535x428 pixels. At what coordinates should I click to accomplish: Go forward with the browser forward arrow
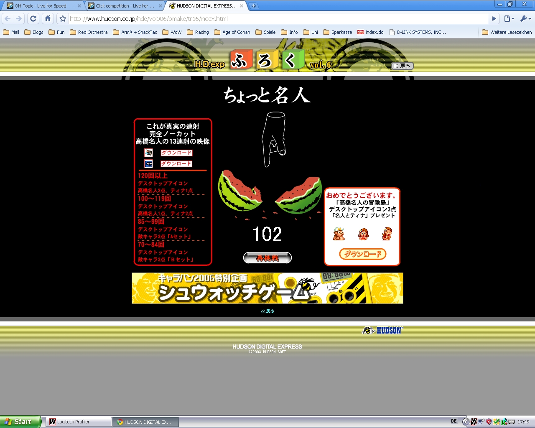(19, 18)
